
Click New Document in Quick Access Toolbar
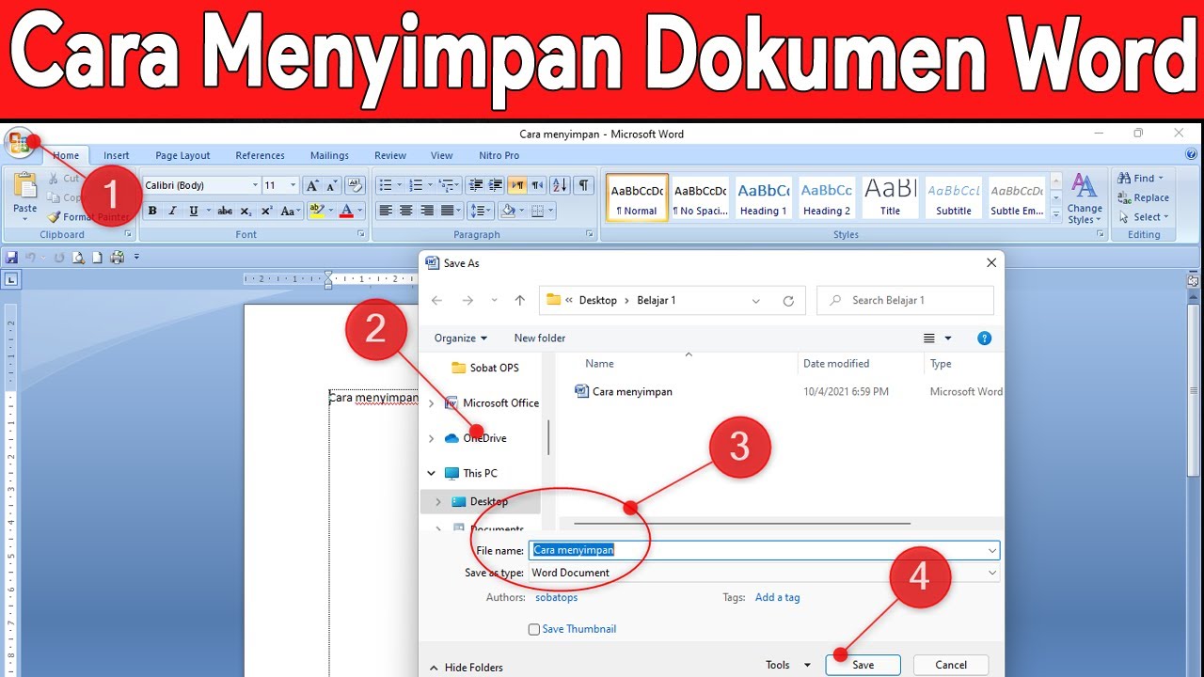click(x=96, y=257)
